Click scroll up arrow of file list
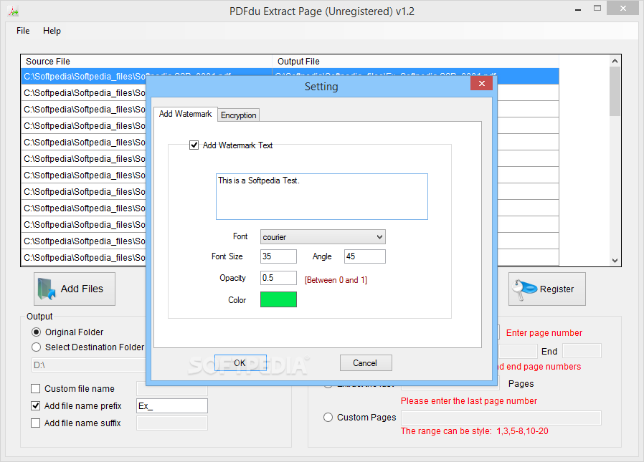644x462 pixels. [615, 61]
